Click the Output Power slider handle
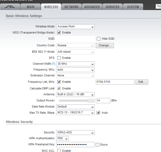Screen dimensions: 161x152 point(91,101)
